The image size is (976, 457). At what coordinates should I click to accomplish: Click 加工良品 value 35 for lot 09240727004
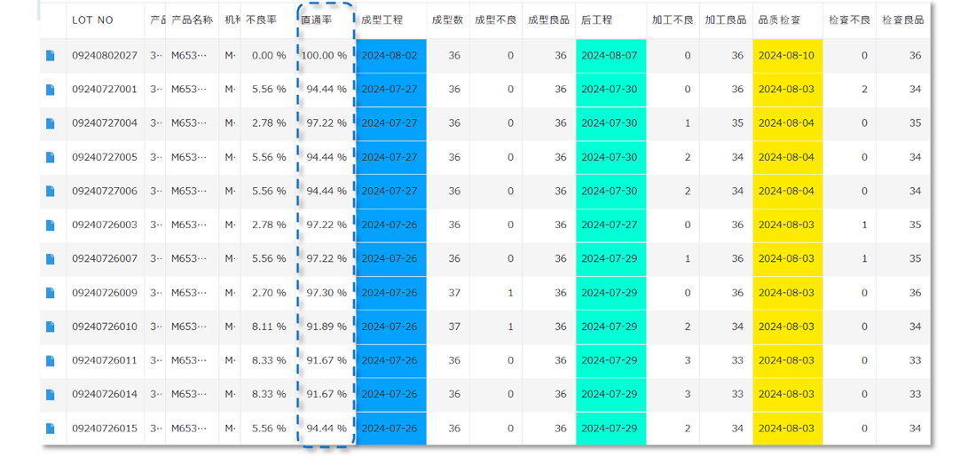(x=727, y=123)
